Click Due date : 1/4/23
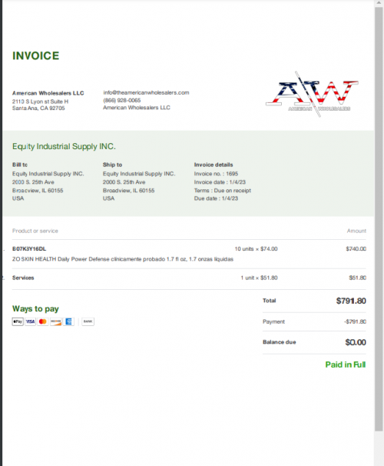 point(216,198)
